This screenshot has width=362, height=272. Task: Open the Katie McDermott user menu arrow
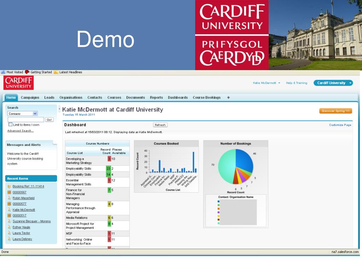279,83
